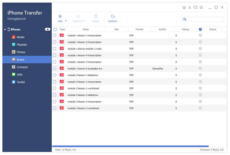Open the shopping cart purchase icon

click(184, 8)
